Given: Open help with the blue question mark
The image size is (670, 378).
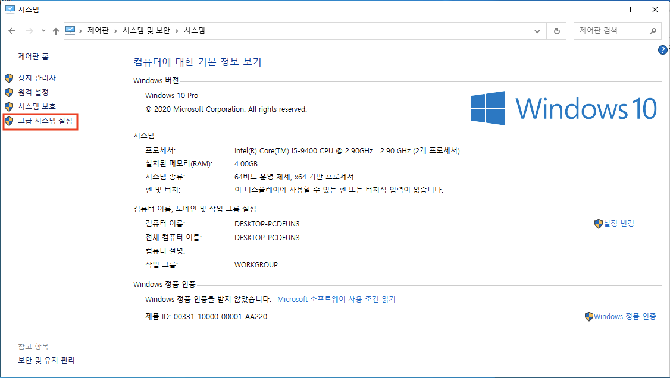Looking at the screenshot, I should pos(663,50).
